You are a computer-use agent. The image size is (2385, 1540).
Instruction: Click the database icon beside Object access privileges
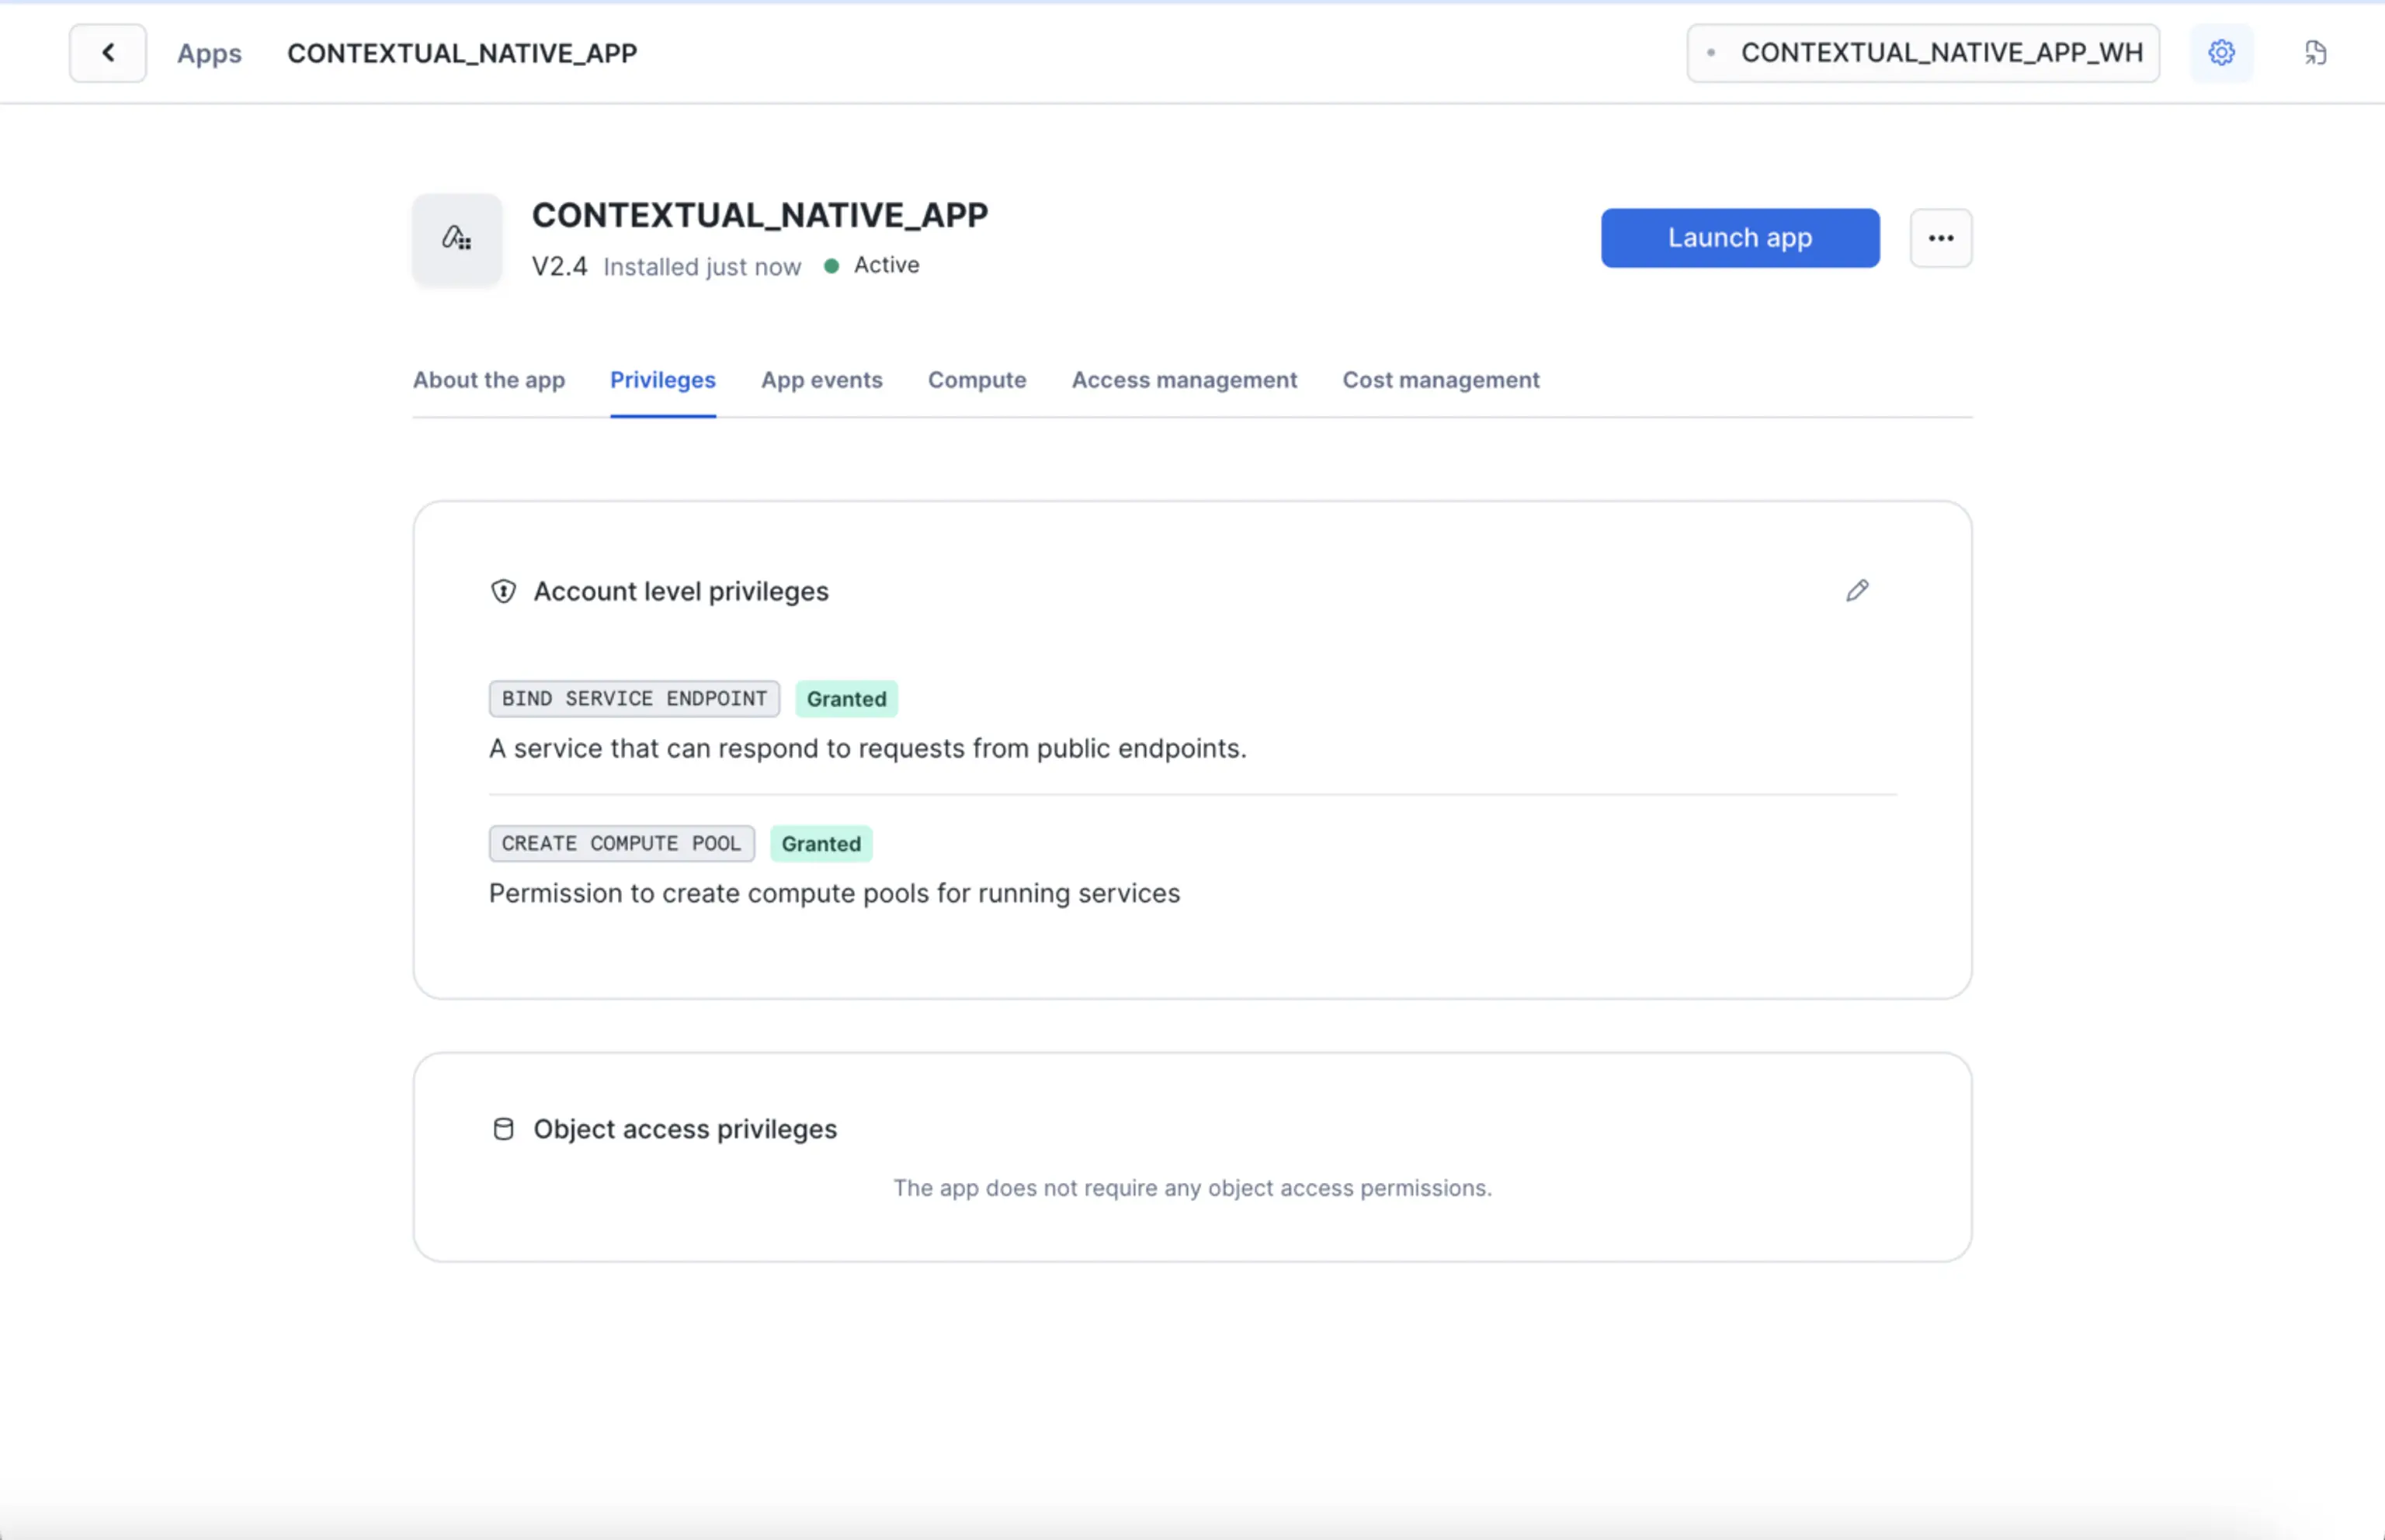click(x=503, y=1129)
